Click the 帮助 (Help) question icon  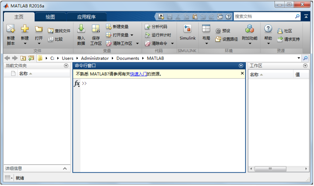point(268,29)
